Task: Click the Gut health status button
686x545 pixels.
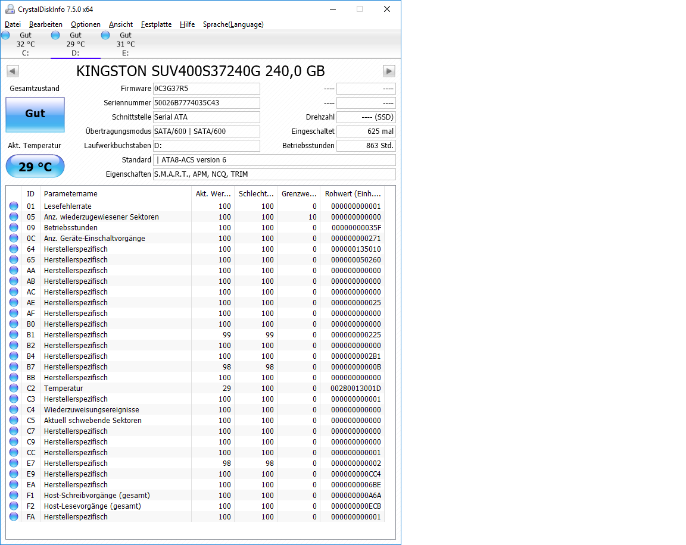Action: 35,114
